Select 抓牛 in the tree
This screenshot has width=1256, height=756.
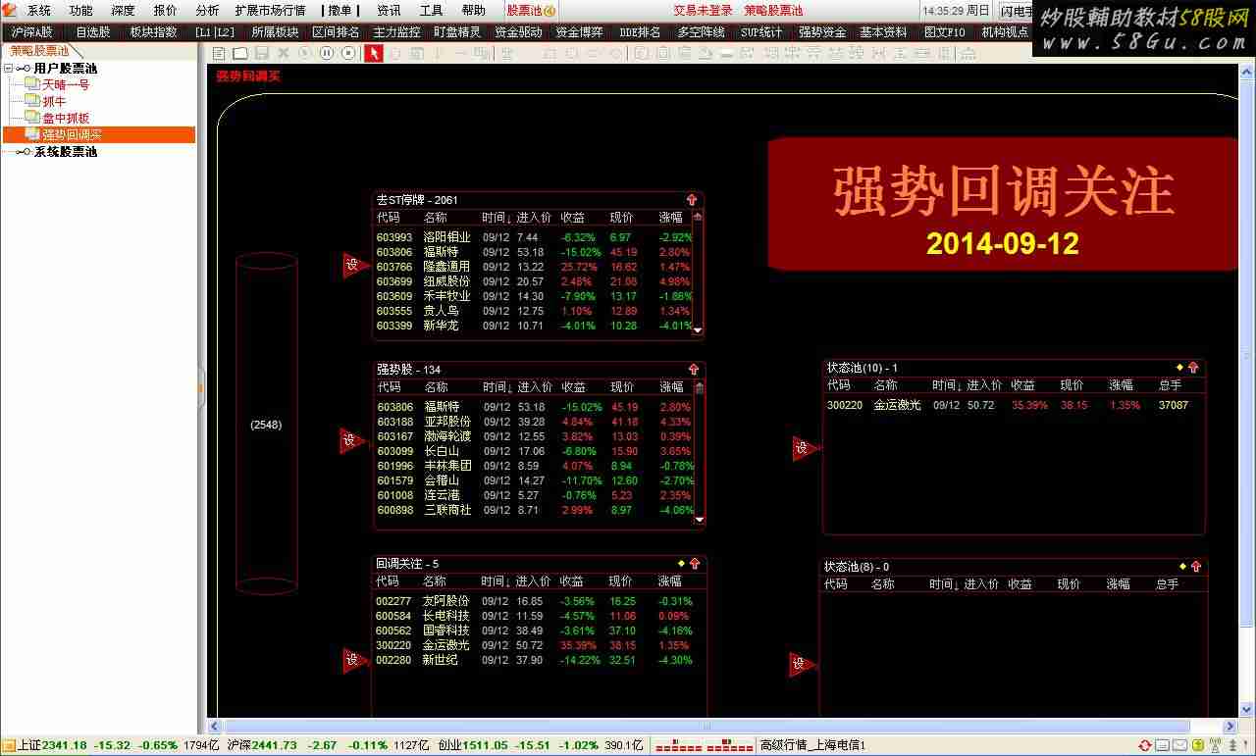[54, 102]
